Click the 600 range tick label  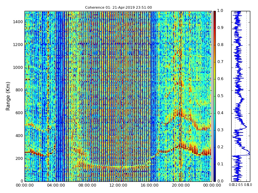pyautogui.click(x=19, y=113)
